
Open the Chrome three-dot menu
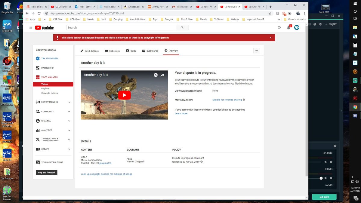(x=304, y=13)
